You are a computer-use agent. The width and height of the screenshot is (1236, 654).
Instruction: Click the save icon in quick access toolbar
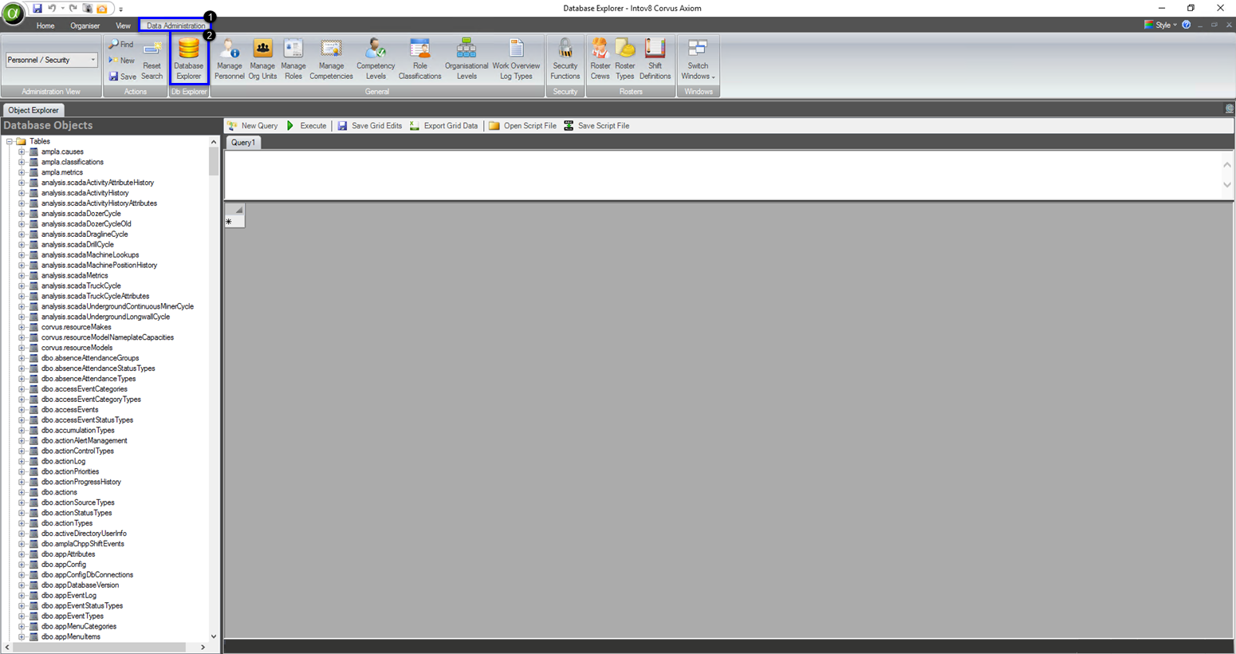pyautogui.click(x=37, y=8)
